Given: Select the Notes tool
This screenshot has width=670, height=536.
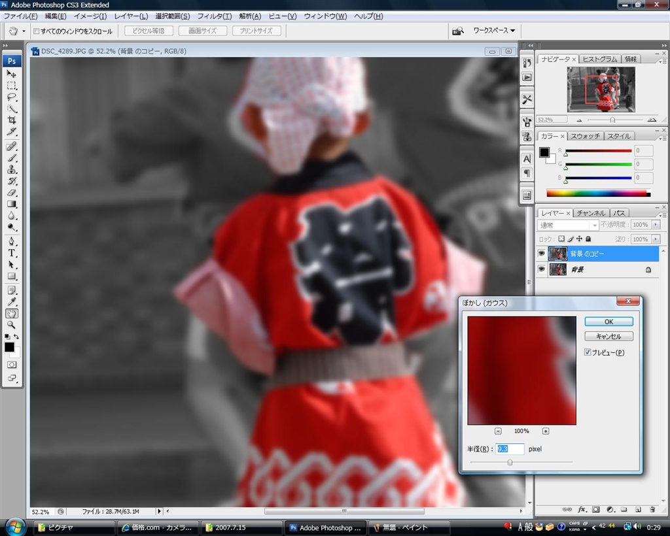Looking at the screenshot, I should pos(12,291).
